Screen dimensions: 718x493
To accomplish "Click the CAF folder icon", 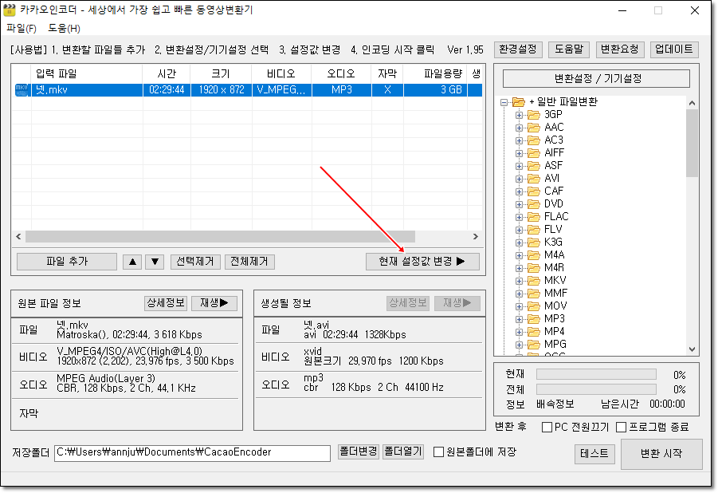I will tap(533, 191).
